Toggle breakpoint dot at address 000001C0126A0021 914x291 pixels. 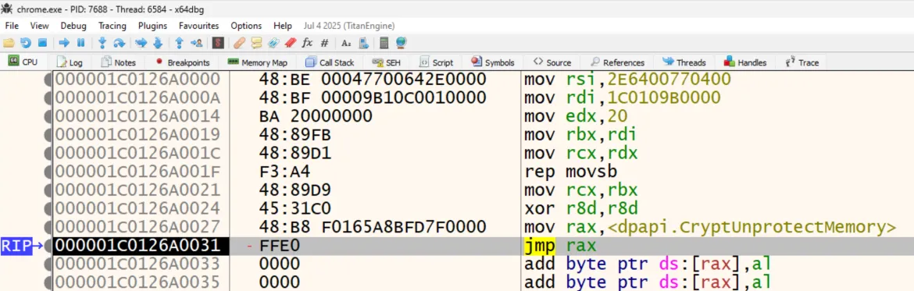point(48,190)
